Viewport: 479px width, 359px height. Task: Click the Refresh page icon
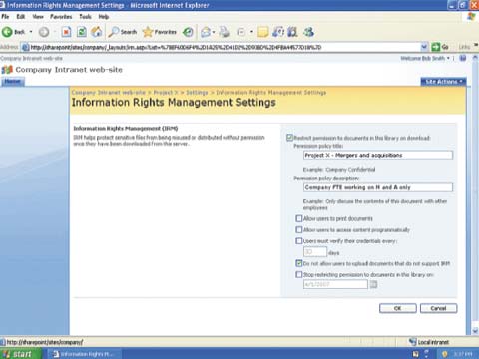tap(82, 32)
